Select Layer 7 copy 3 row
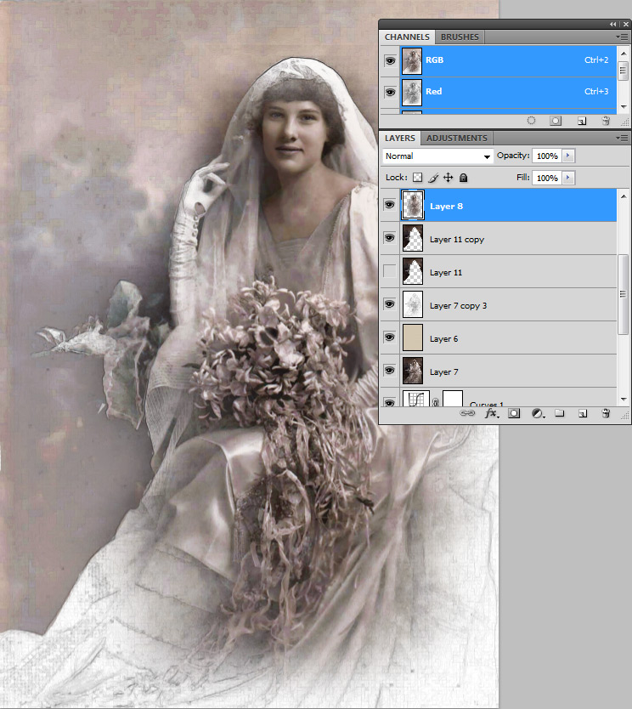The image size is (632, 709). pos(499,304)
